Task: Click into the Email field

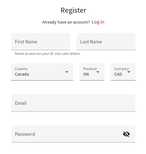Action: coord(73,103)
